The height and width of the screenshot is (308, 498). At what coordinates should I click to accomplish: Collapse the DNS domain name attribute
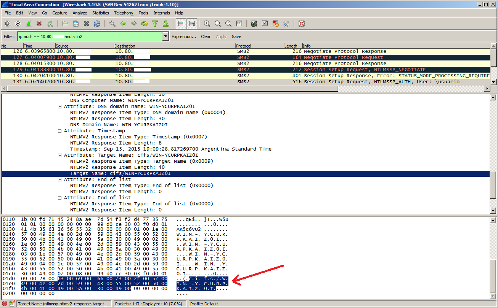click(60, 106)
